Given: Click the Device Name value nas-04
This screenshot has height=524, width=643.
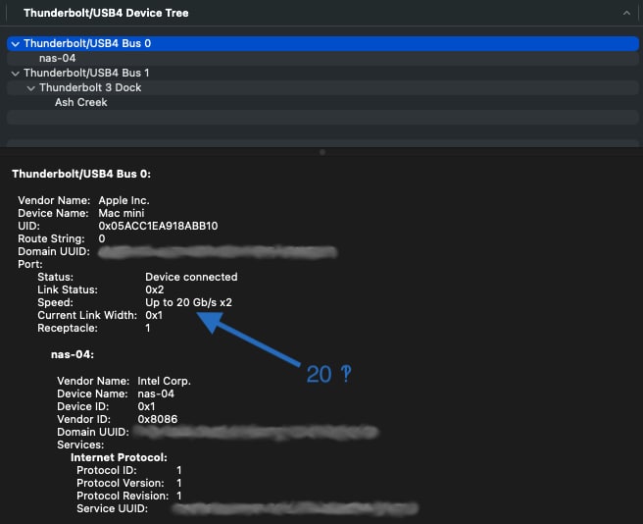Looking at the screenshot, I should pos(156,393).
